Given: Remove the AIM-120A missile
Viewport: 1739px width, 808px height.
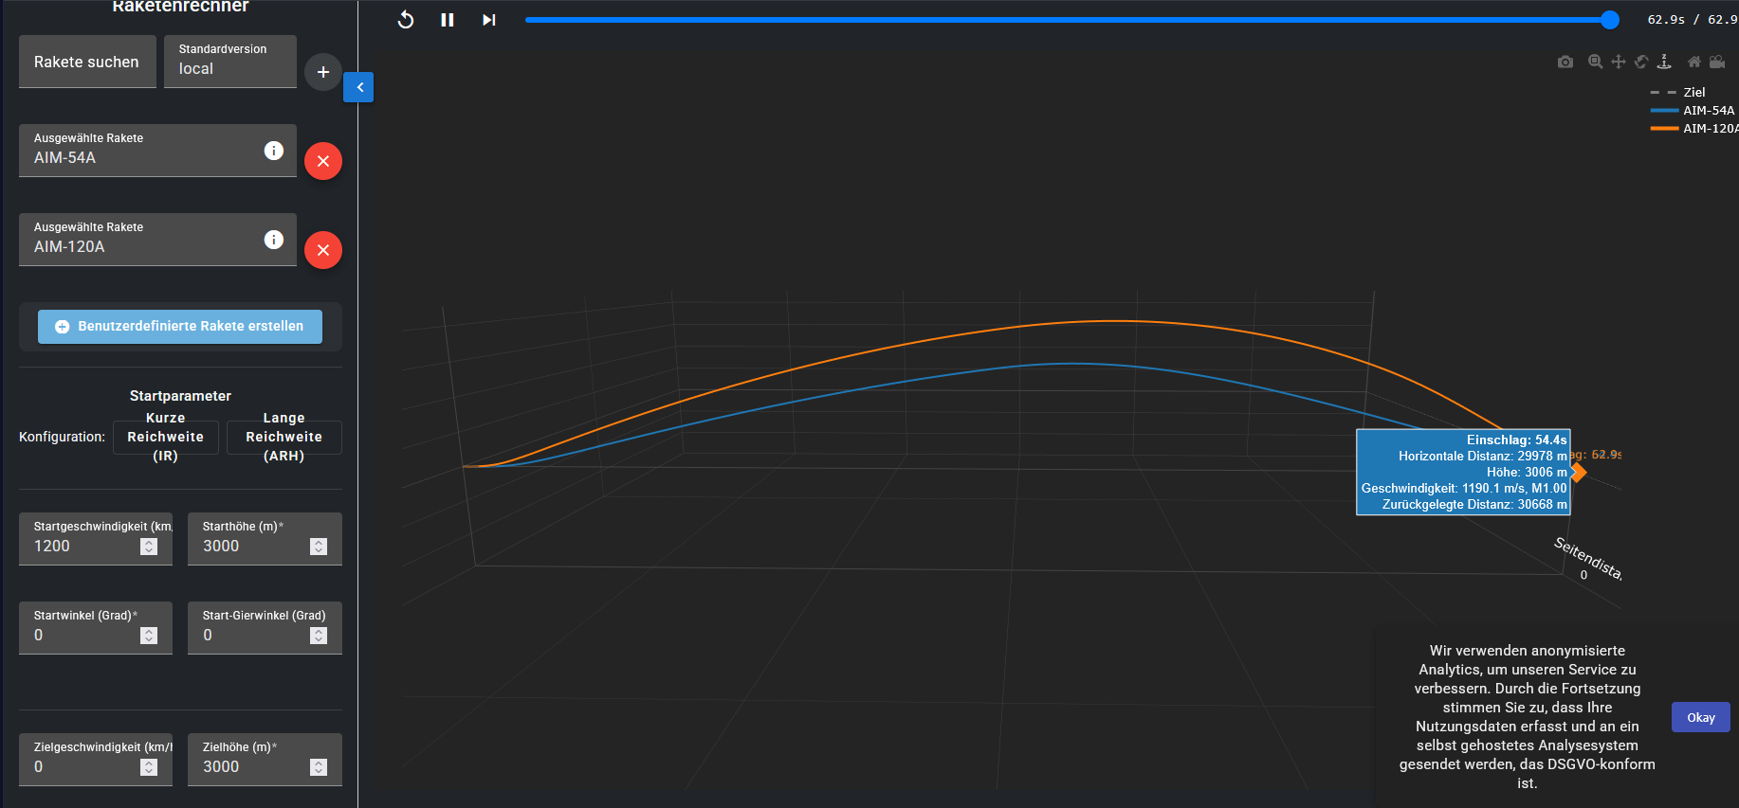Looking at the screenshot, I should tap(323, 250).
